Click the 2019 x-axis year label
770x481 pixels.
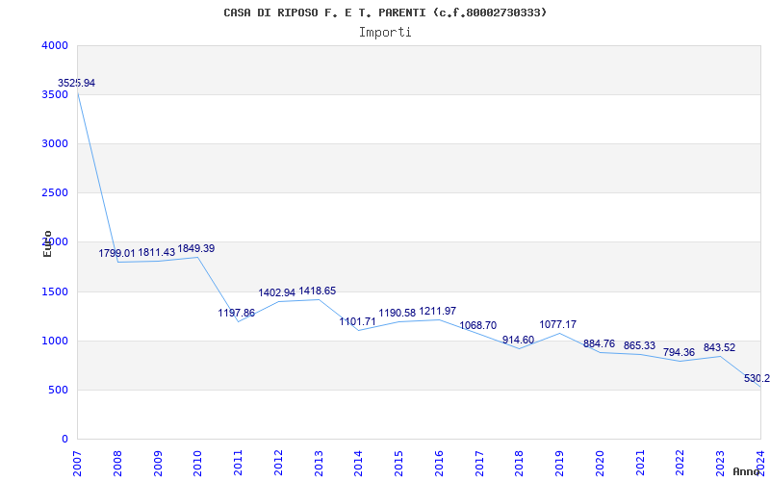click(559, 463)
